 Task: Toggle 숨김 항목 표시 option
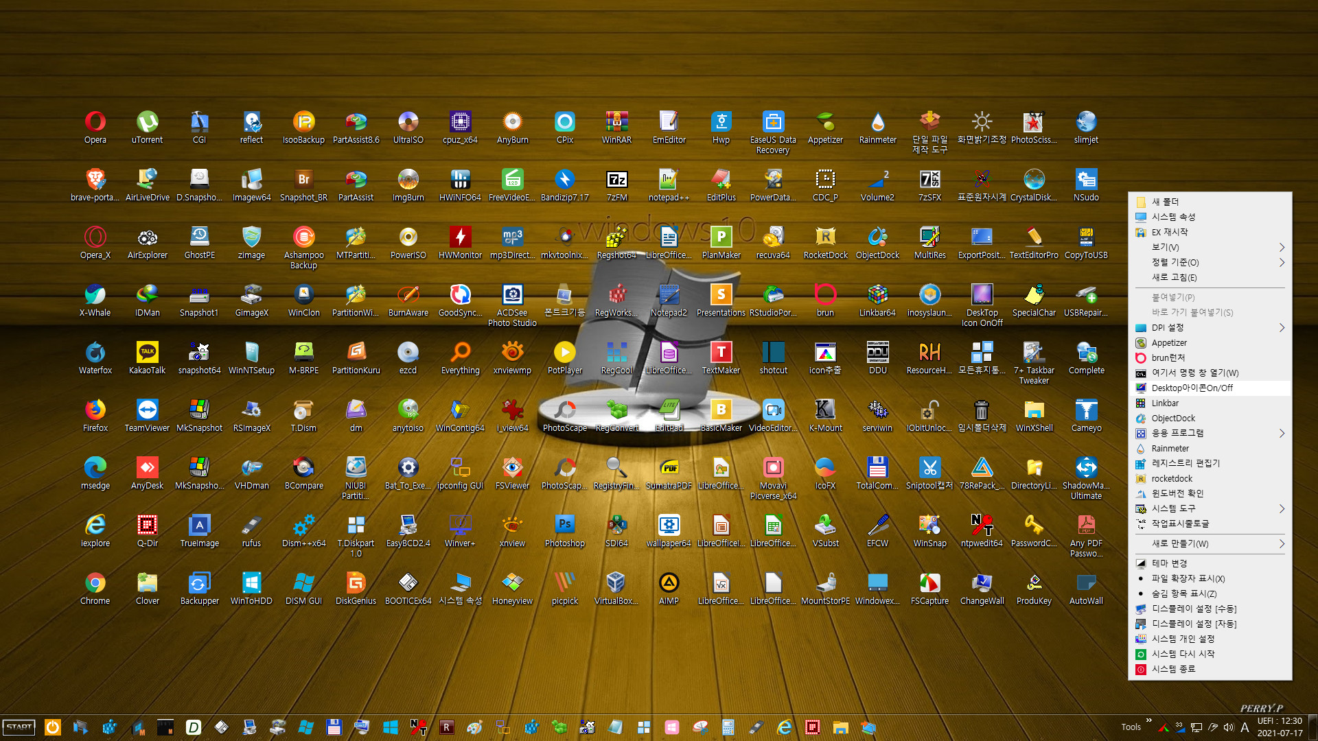click(x=1210, y=593)
